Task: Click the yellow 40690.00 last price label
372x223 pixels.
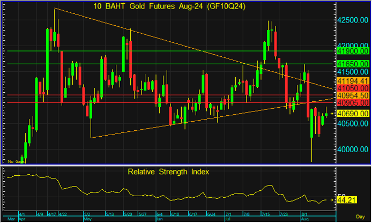Action: (x=353, y=114)
